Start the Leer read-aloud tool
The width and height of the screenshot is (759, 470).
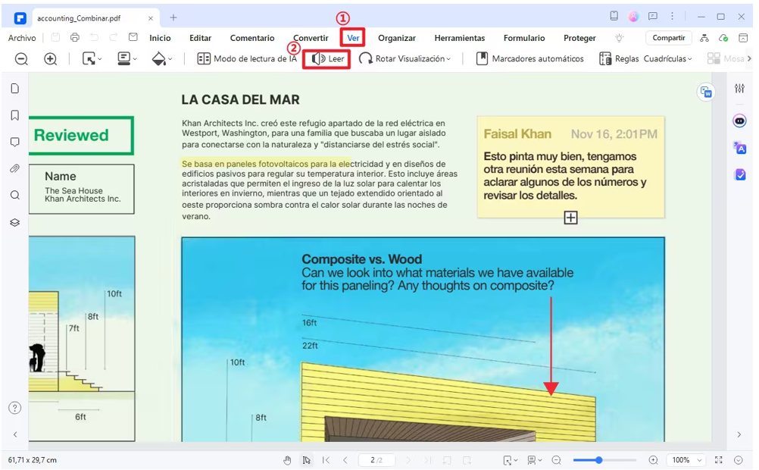[327, 59]
